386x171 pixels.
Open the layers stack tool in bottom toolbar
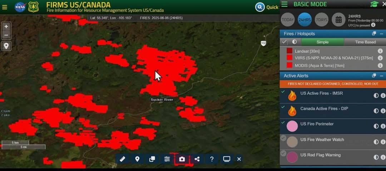coord(152,159)
